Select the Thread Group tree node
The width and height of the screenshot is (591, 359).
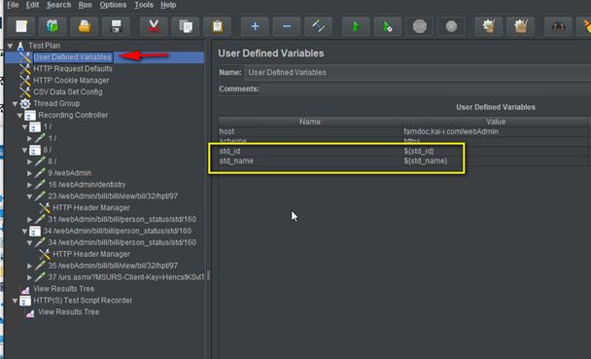click(x=56, y=103)
